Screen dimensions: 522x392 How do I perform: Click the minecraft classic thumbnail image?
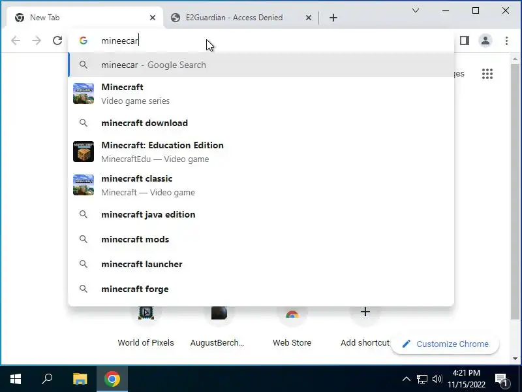coord(84,185)
